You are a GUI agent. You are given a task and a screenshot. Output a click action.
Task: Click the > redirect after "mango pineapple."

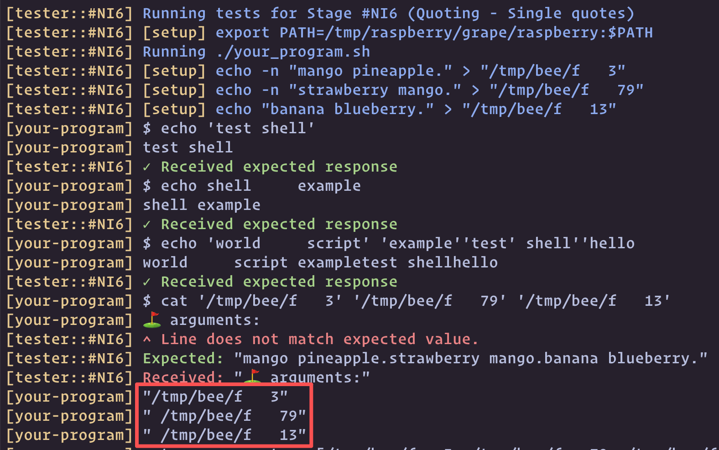466,71
